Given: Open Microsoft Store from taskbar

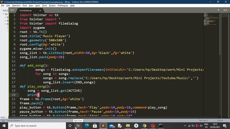Looking at the screenshot, I should (95, 126).
